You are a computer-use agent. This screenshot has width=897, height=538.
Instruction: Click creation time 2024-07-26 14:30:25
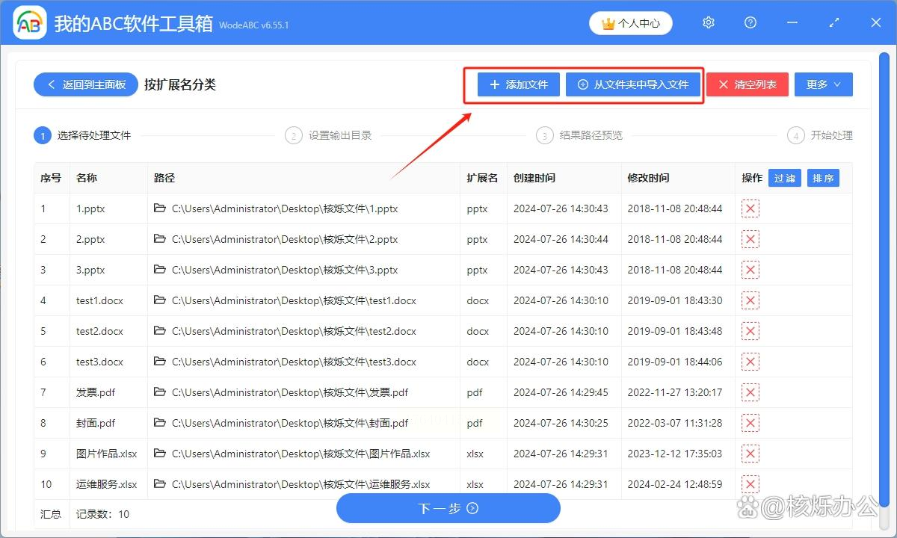point(561,423)
